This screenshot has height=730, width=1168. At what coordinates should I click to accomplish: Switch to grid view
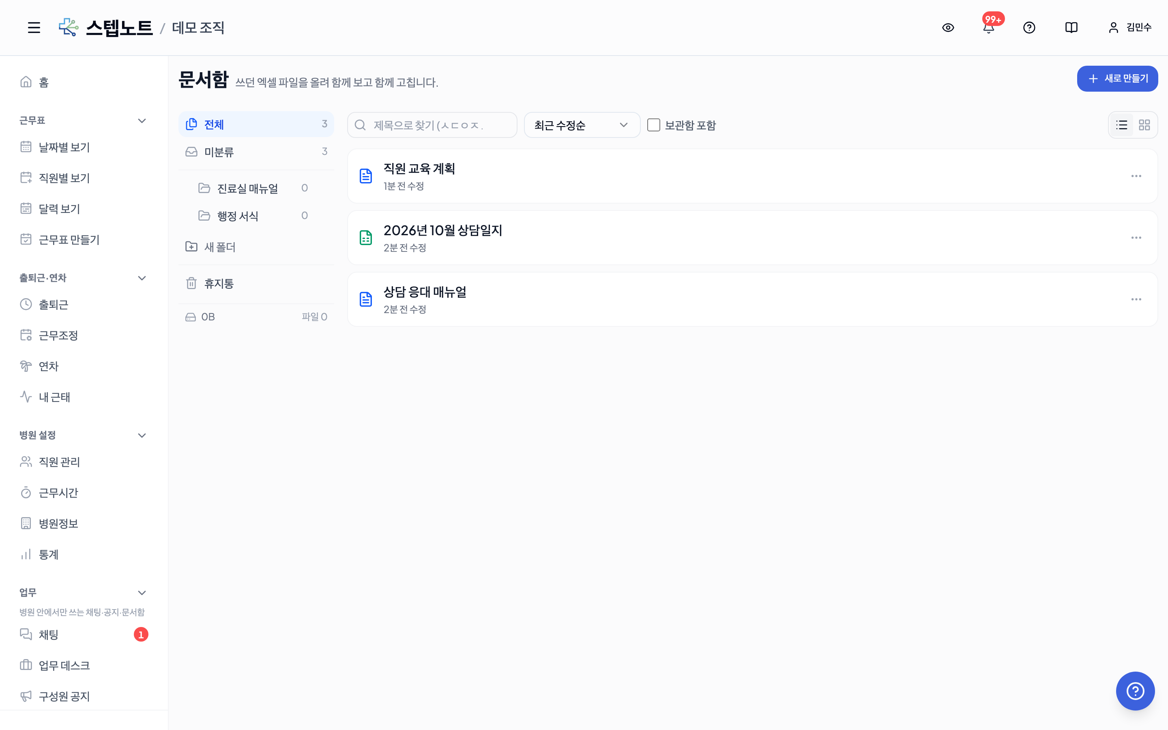pos(1144,125)
